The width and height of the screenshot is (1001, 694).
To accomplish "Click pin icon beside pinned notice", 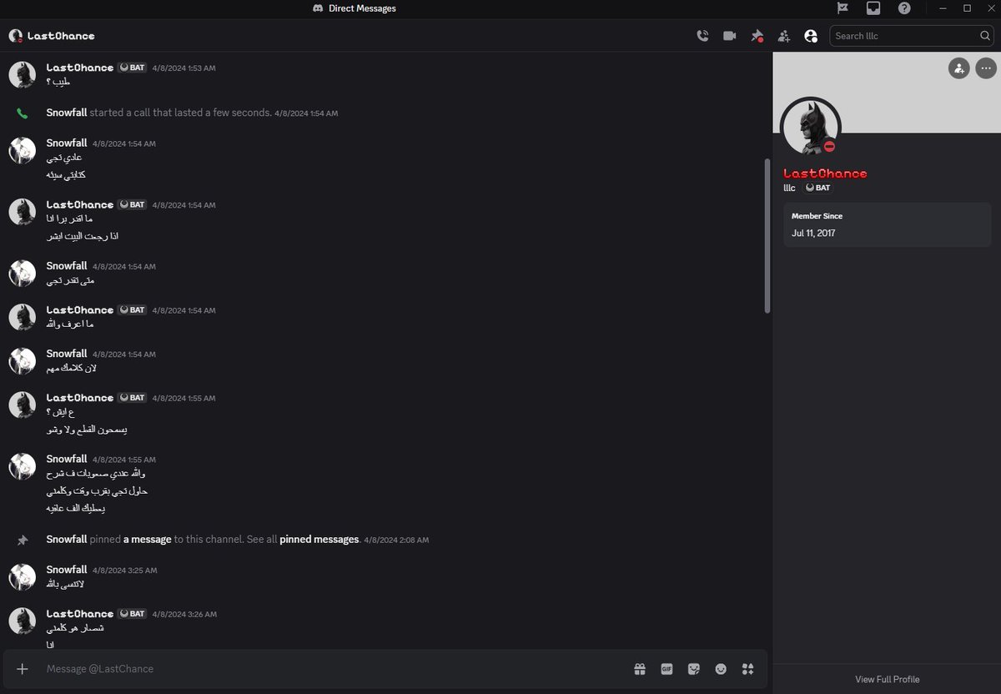I will [x=23, y=541].
